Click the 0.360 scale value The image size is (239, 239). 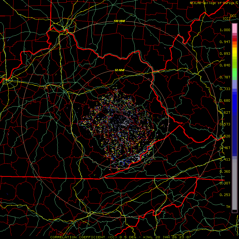[x=225, y=172]
